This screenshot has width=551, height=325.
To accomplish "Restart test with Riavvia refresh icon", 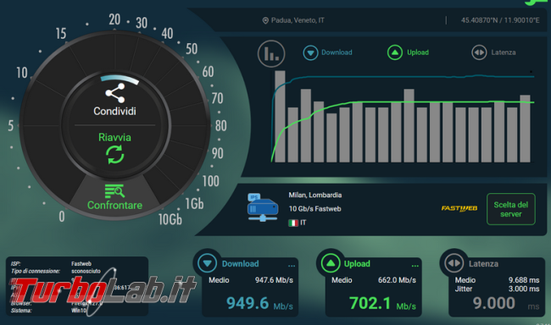I will 115,154.
